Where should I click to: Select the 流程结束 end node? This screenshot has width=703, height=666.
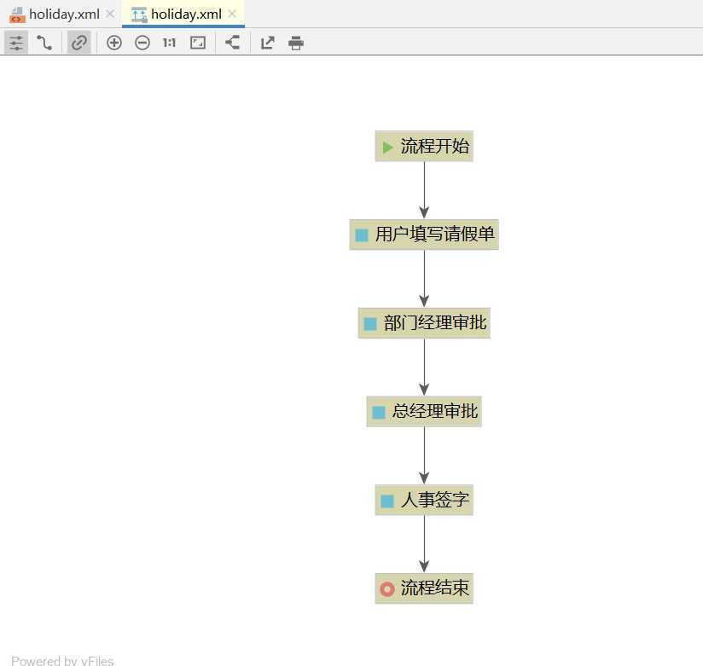(x=424, y=588)
